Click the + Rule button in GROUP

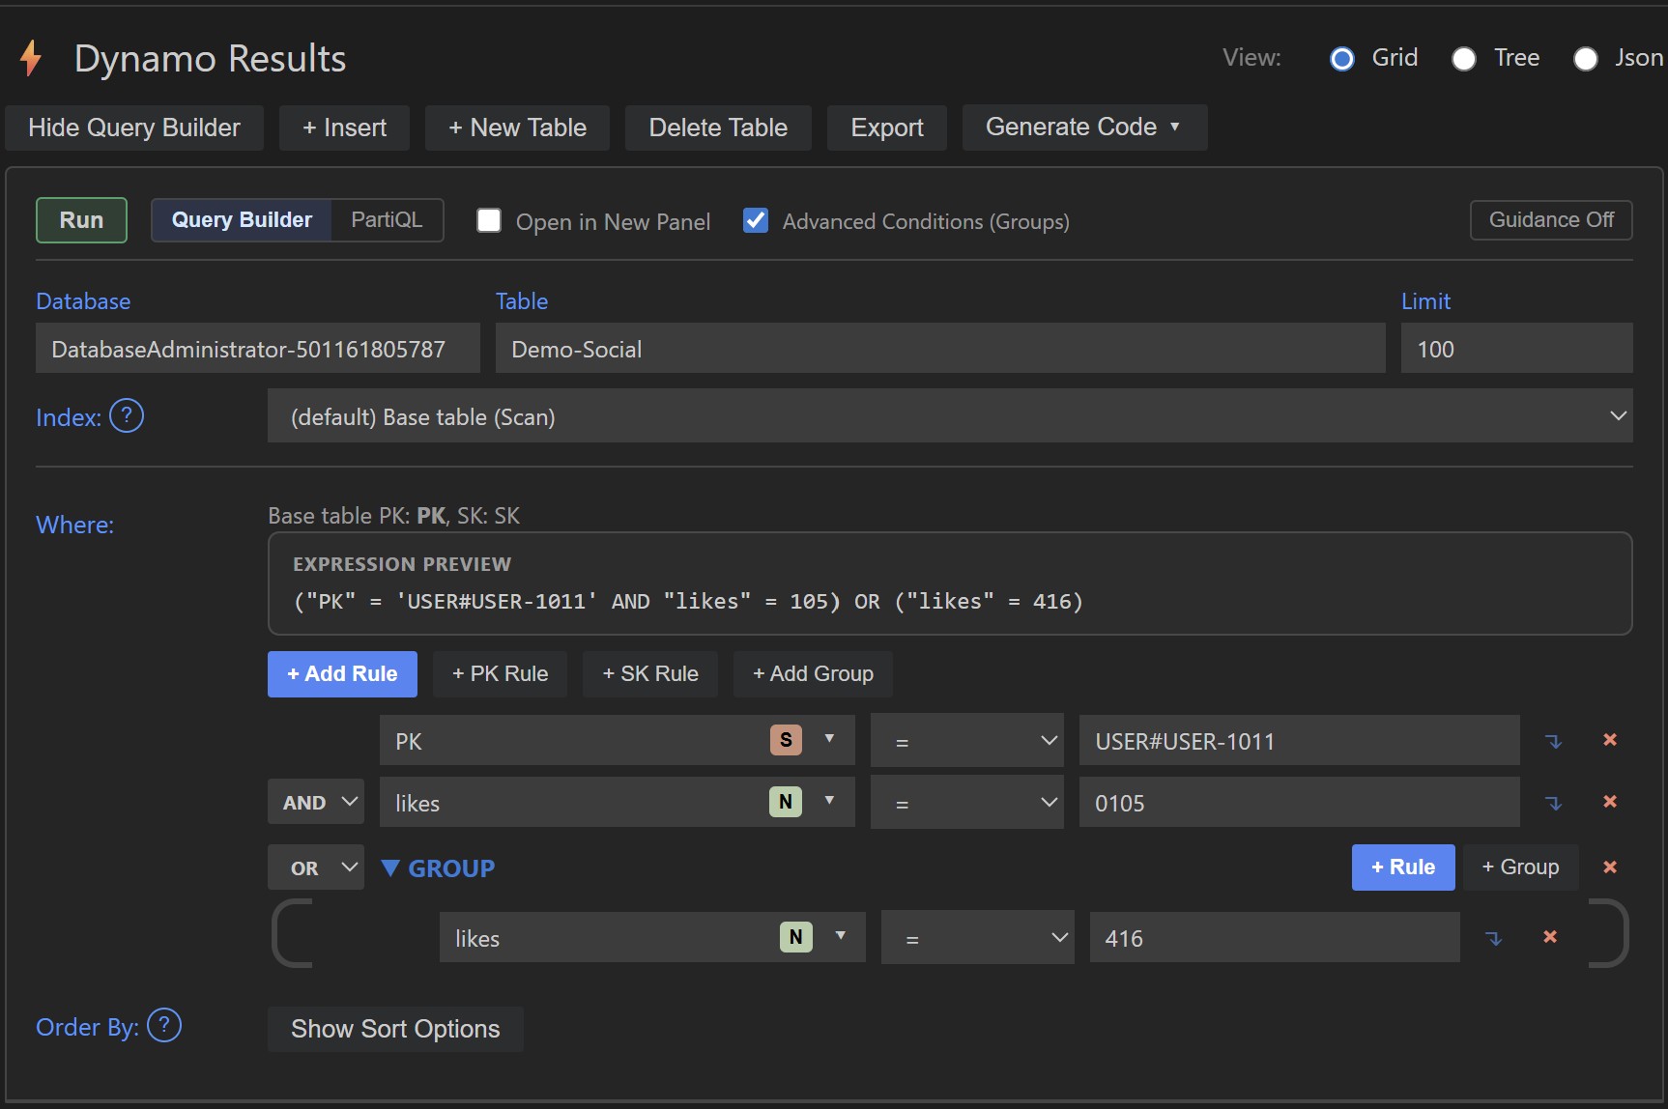click(x=1403, y=867)
